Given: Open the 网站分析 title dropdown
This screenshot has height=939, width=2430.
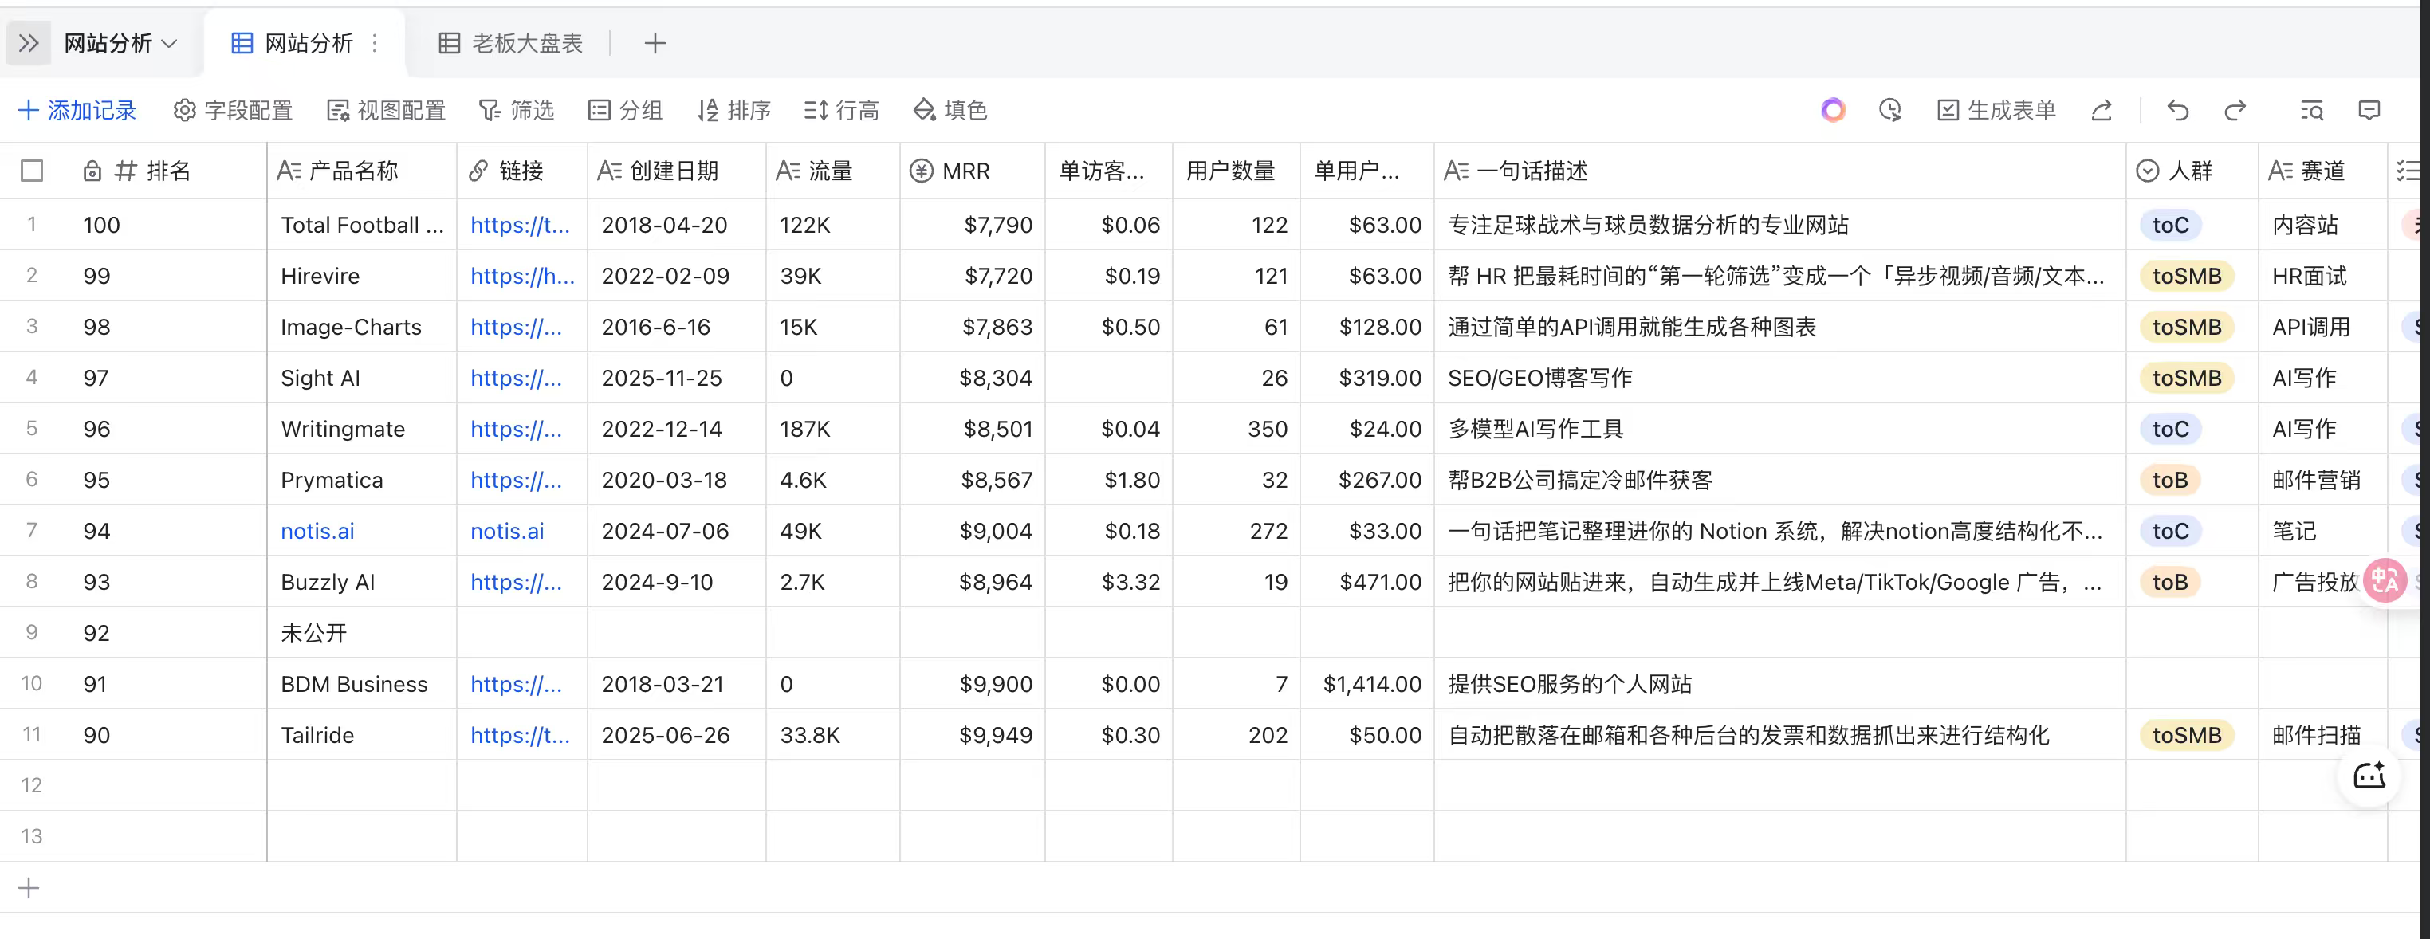Looking at the screenshot, I should pos(120,43).
